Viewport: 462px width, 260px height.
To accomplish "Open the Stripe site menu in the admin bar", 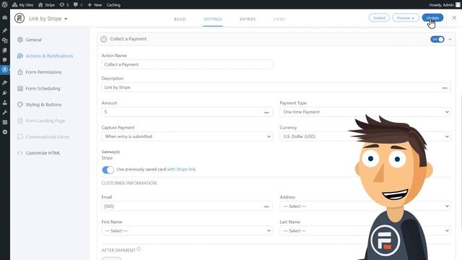I will click(x=46, y=5).
